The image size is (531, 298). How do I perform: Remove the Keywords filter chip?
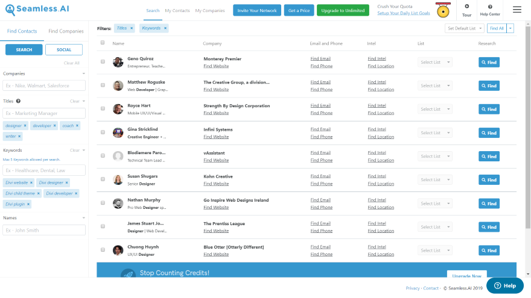pos(165,28)
